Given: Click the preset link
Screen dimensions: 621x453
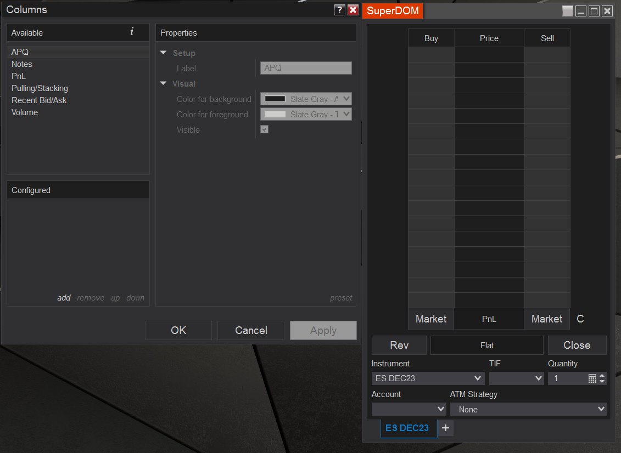Looking at the screenshot, I should coord(341,297).
